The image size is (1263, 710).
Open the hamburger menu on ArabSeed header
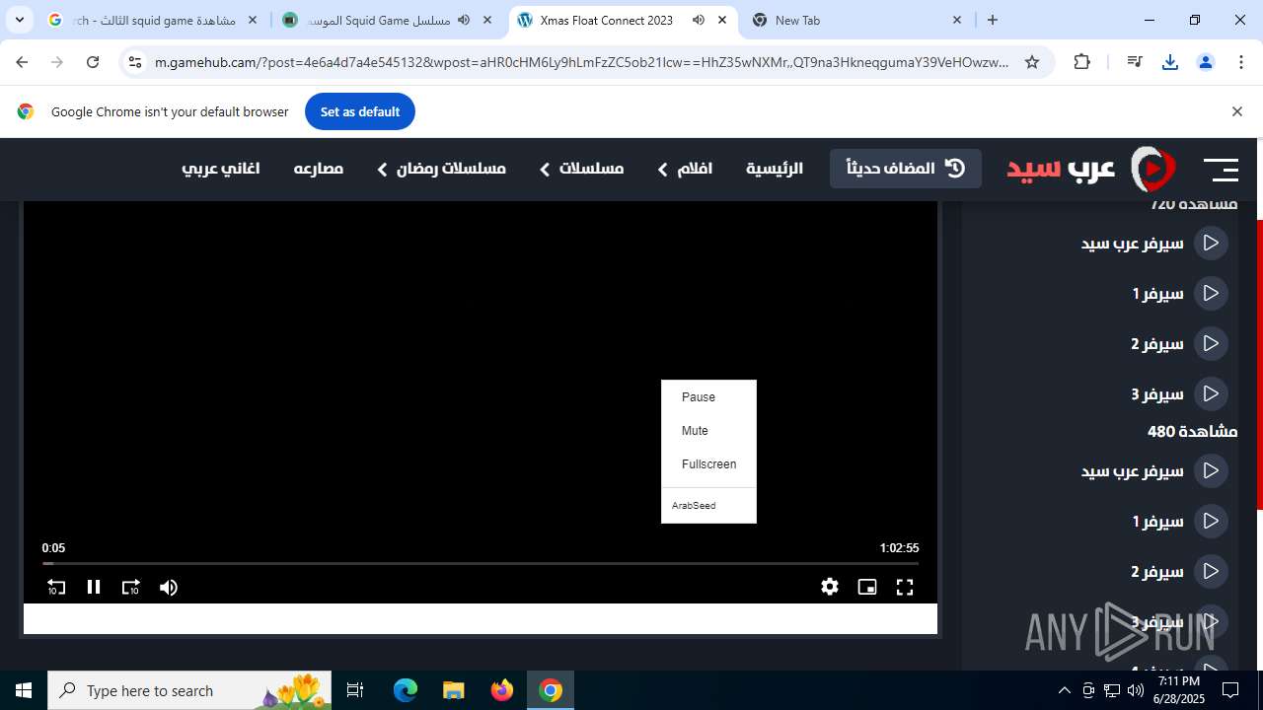1221,170
